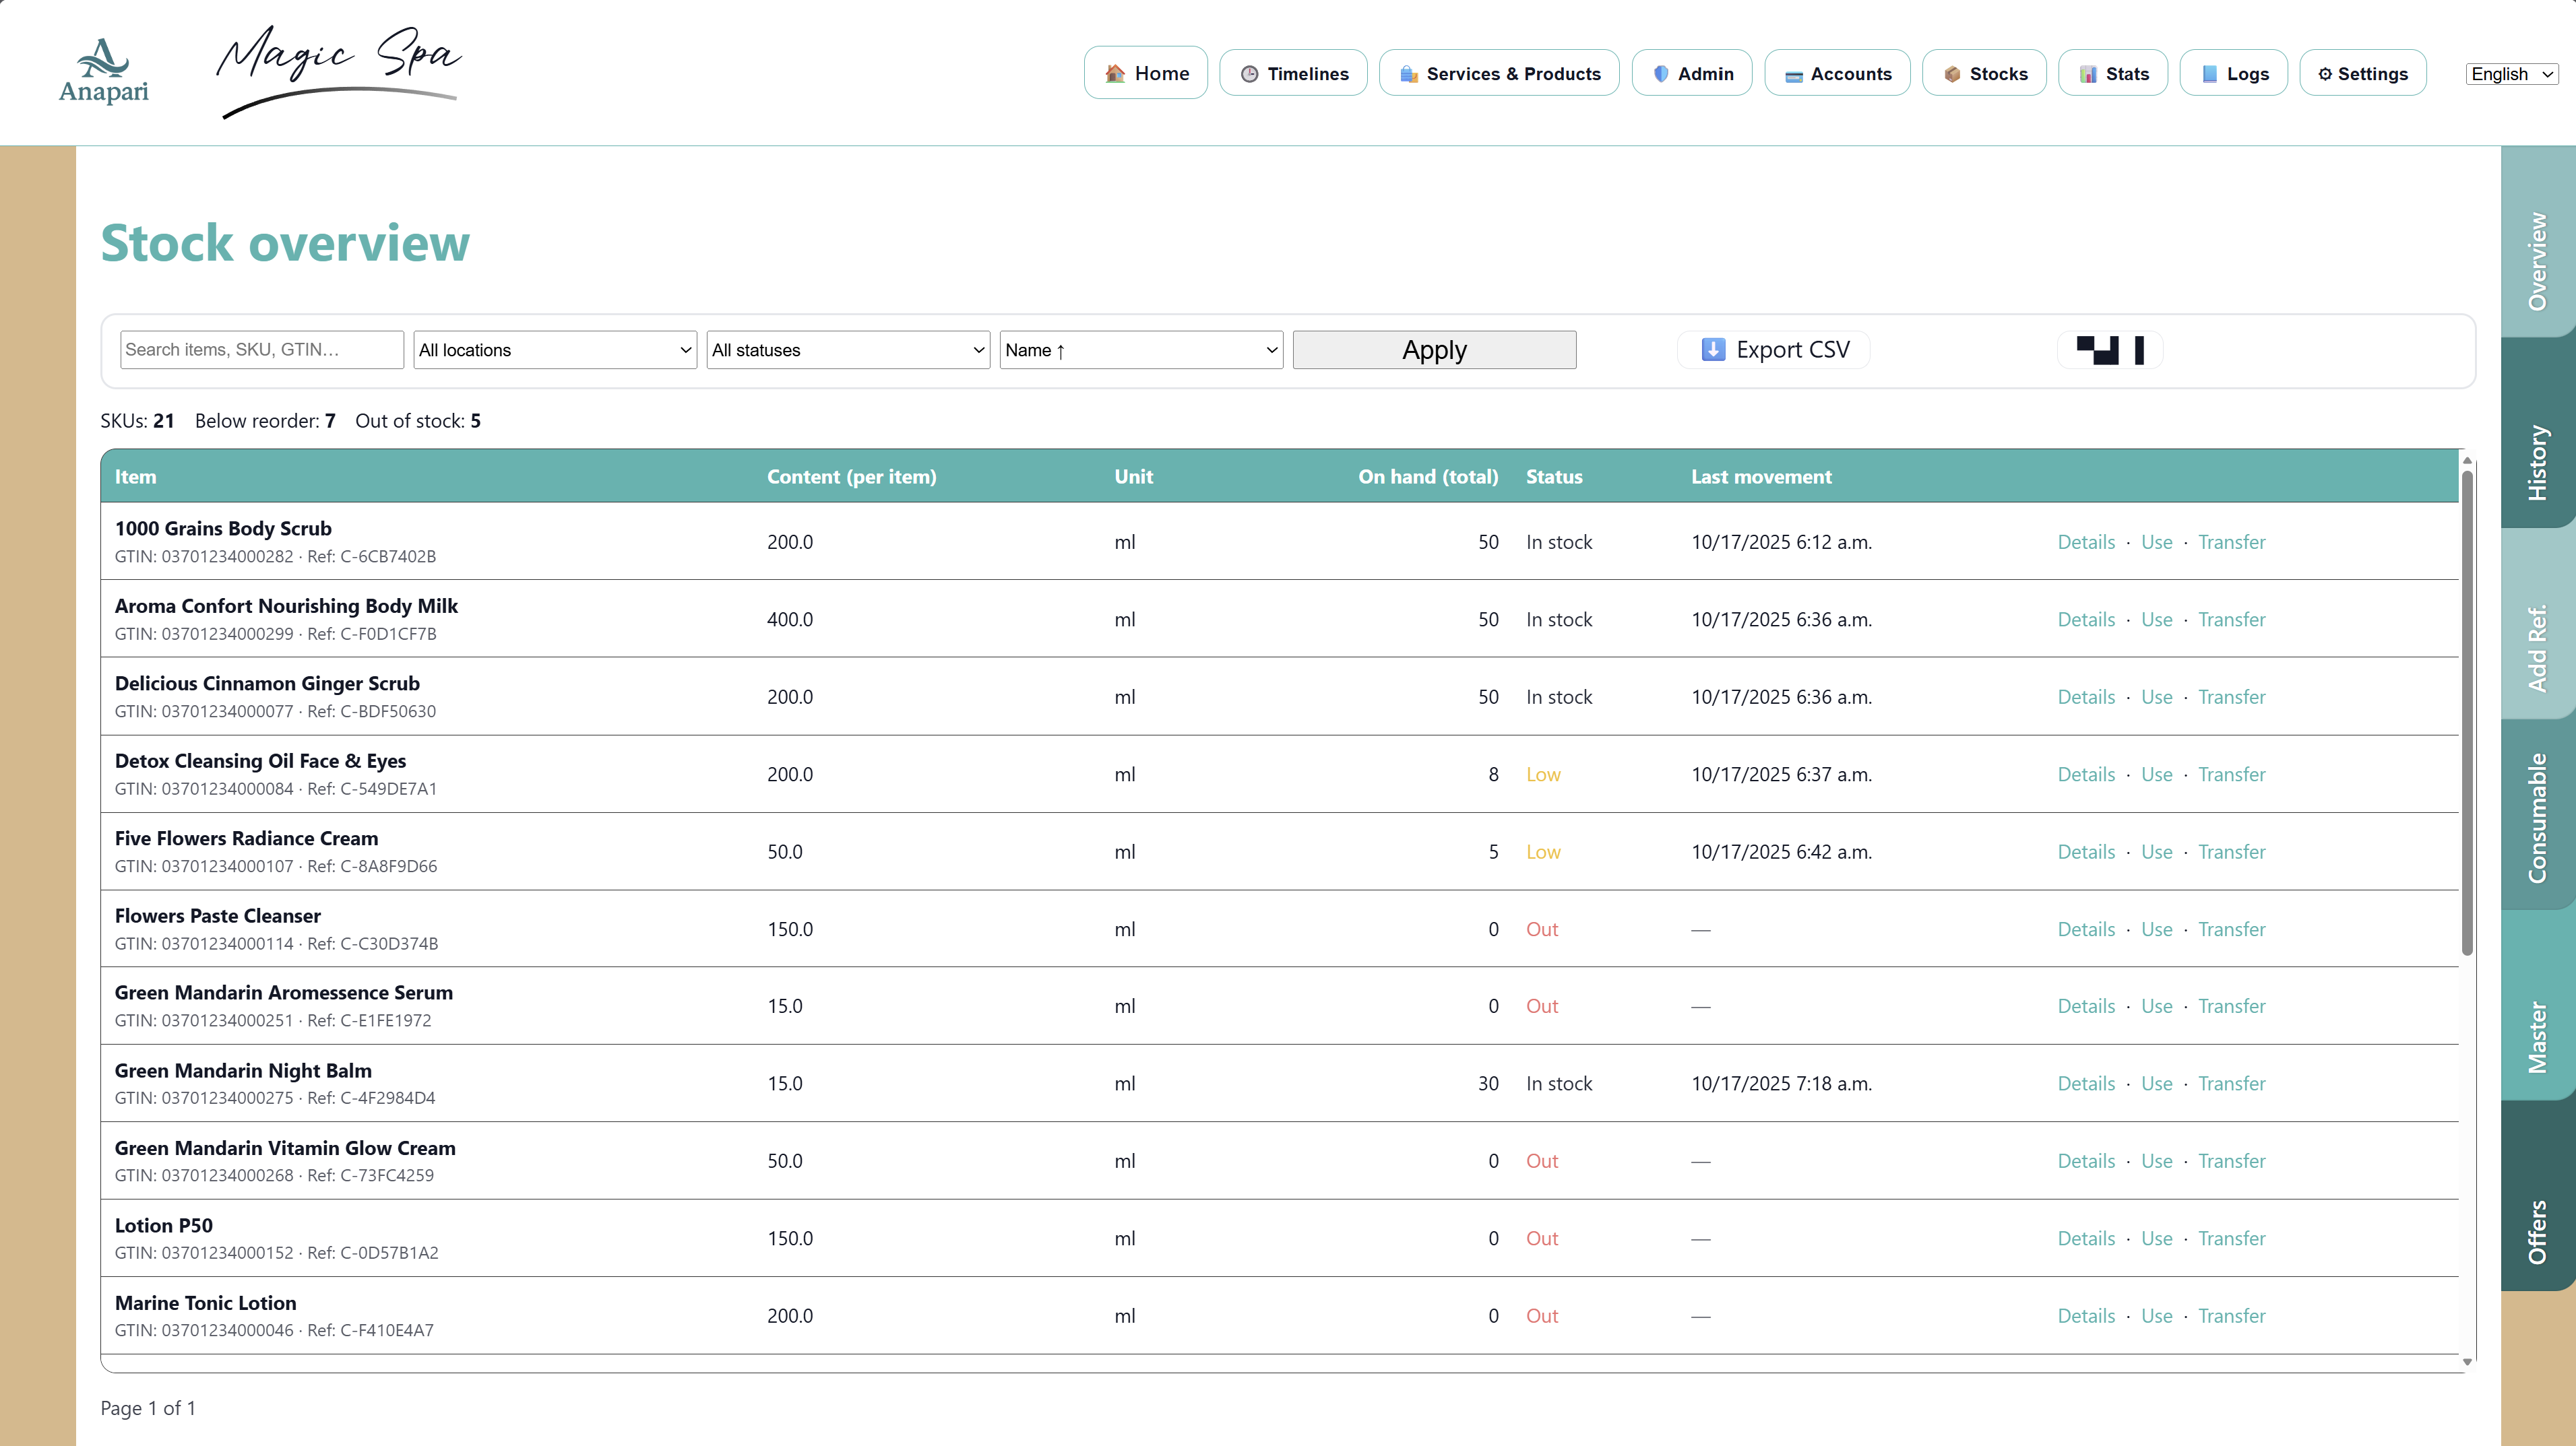
Task: Click the Stats chart icon
Action: point(2088,74)
